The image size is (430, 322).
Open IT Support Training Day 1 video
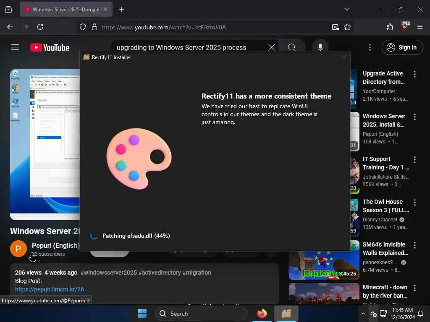(385, 163)
